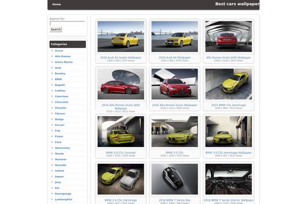The height and width of the screenshot is (204, 307).
Task: Open the Fisker category
Action: (59, 137)
